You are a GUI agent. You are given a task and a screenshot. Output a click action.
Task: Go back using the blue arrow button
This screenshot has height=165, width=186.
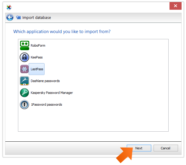pyautogui.click(x=10, y=17)
